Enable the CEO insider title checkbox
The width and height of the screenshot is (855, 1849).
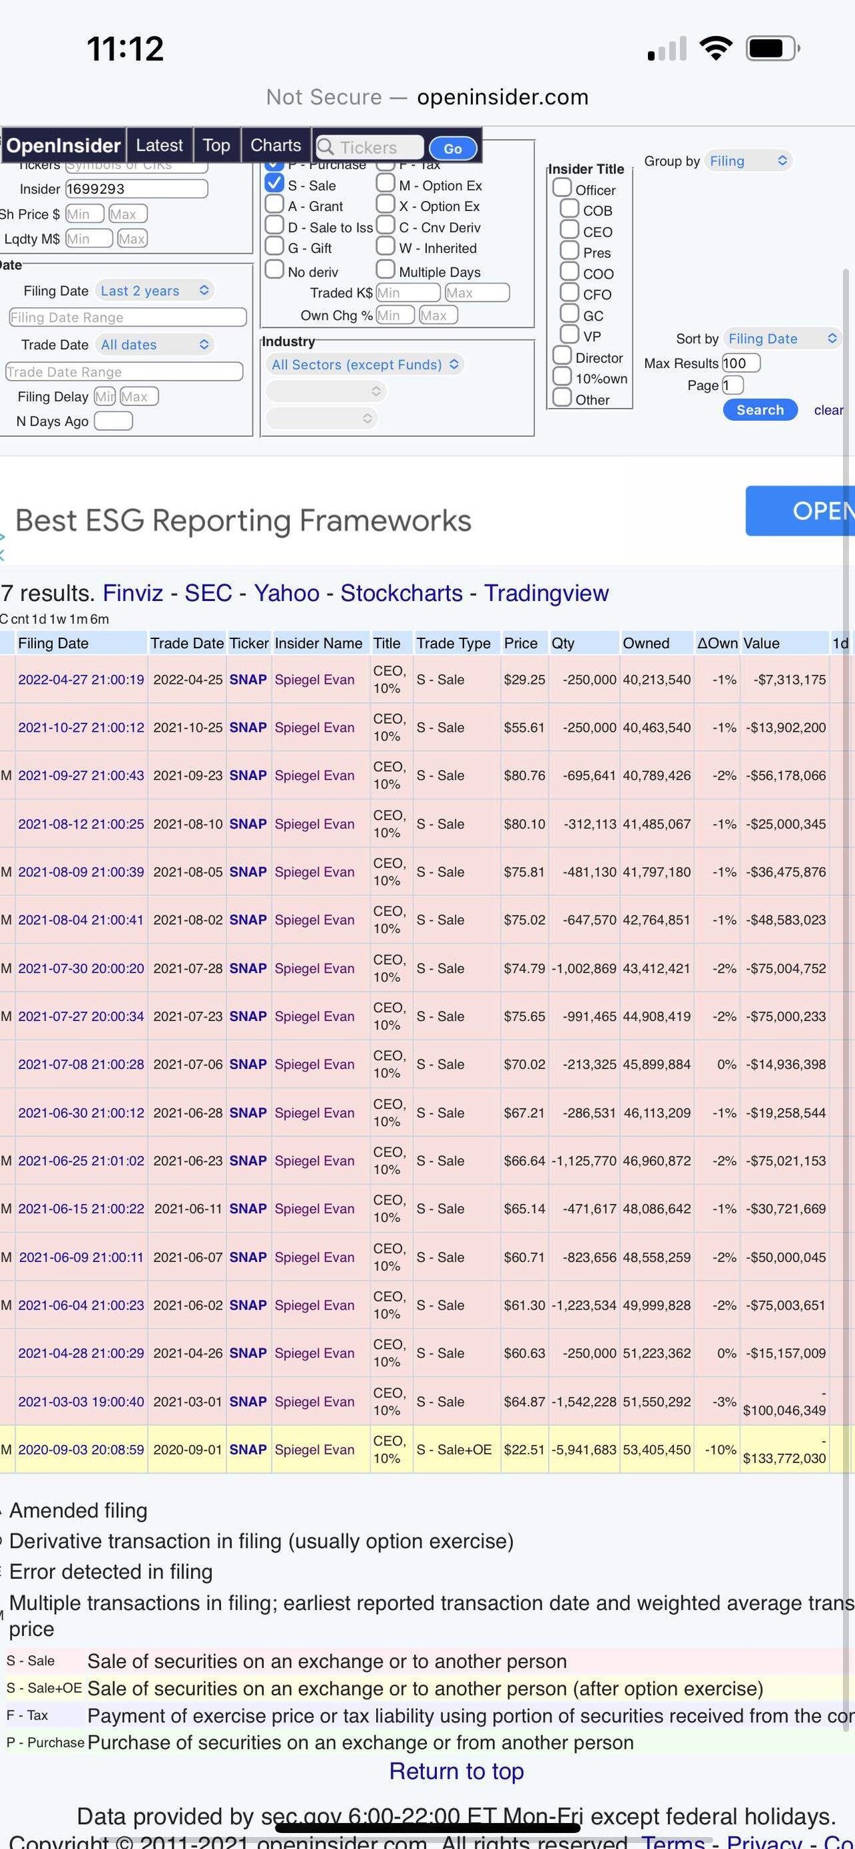tap(569, 230)
